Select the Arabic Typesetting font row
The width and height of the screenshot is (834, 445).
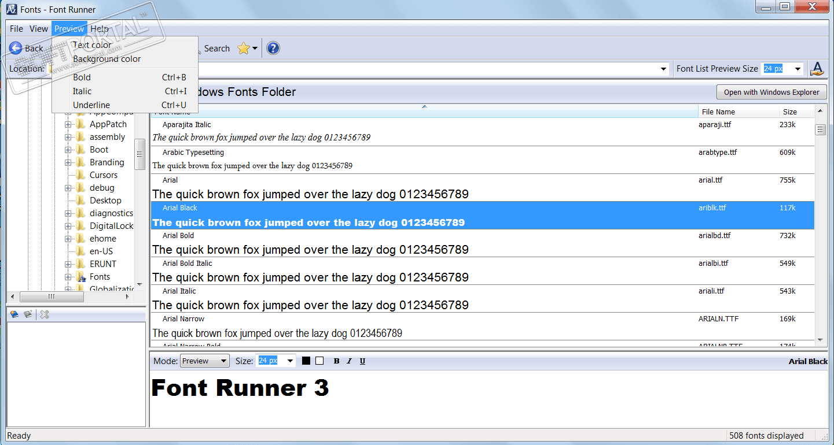pos(483,160)
